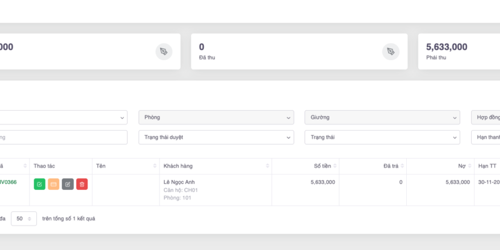
Task: Open the Phòng dropdown filter
Action: [x=216, y=117]
